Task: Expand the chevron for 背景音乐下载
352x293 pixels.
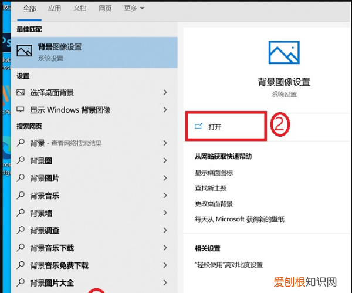Action: (165, 248)
